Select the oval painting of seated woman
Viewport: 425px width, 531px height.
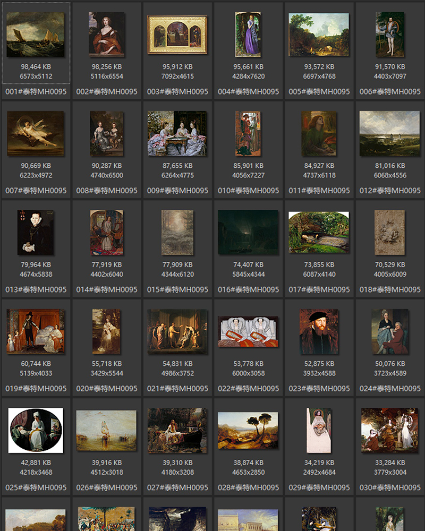(x=36, y=431)
